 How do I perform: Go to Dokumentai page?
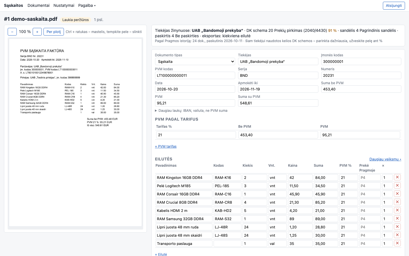click(x=38, y=5)
